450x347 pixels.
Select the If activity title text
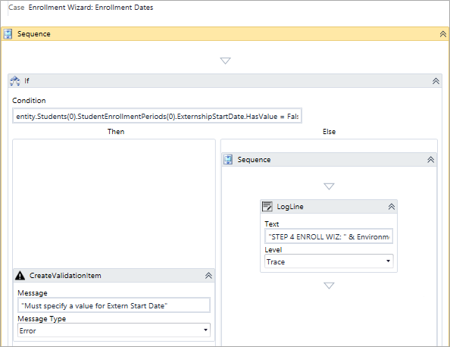tap(27, 81)
